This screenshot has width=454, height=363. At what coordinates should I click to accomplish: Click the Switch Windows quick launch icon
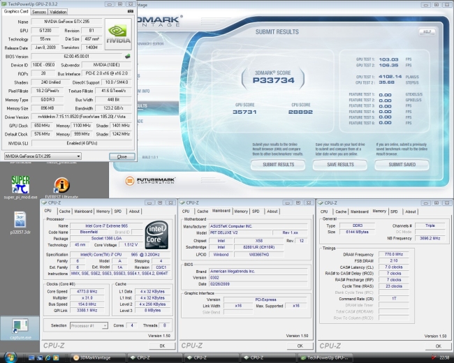[x=40, y=358]
